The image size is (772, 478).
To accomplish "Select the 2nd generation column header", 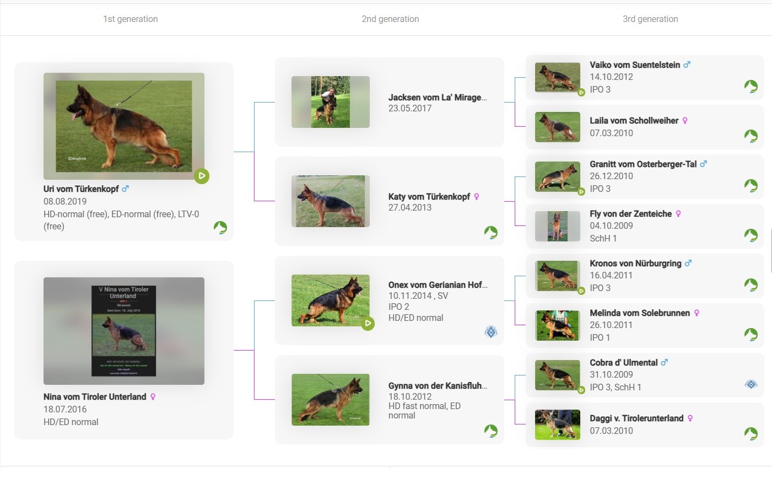I will [x=390, y=19].
